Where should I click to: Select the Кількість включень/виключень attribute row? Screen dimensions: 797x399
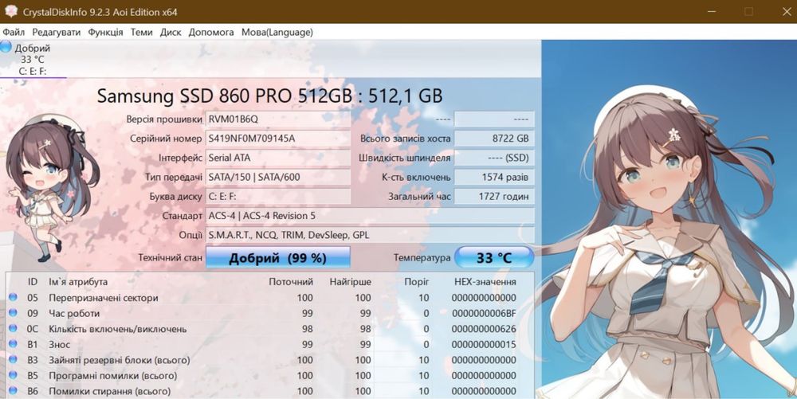269,329
